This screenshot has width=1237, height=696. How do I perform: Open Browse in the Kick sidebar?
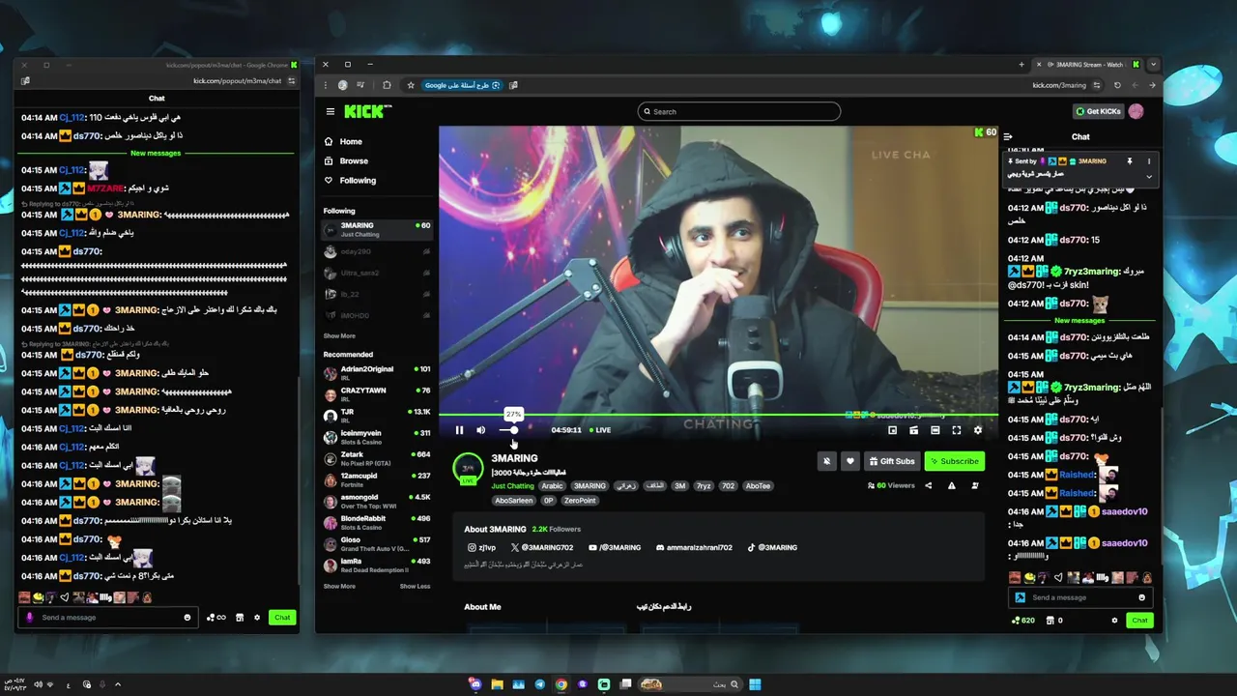click(x=345, y=161)
